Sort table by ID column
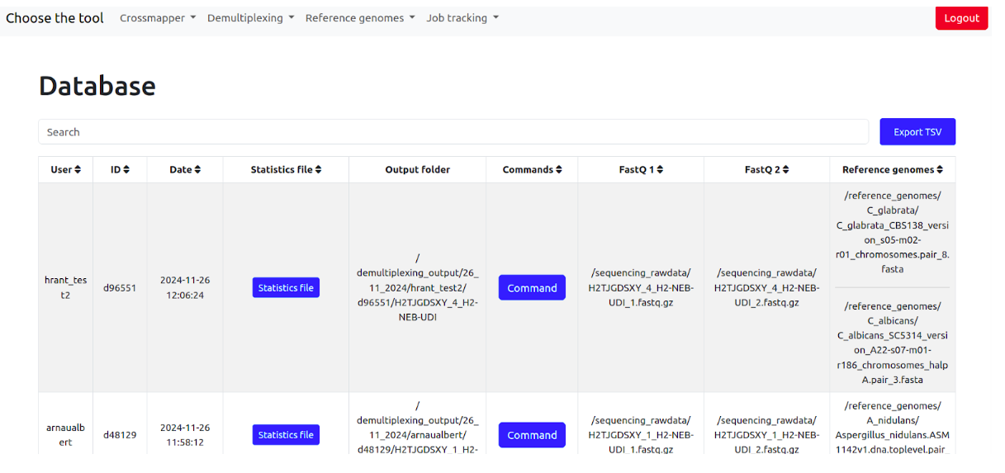The width and height of the screenshot is (1005, 473). click(x=120, y=170)
